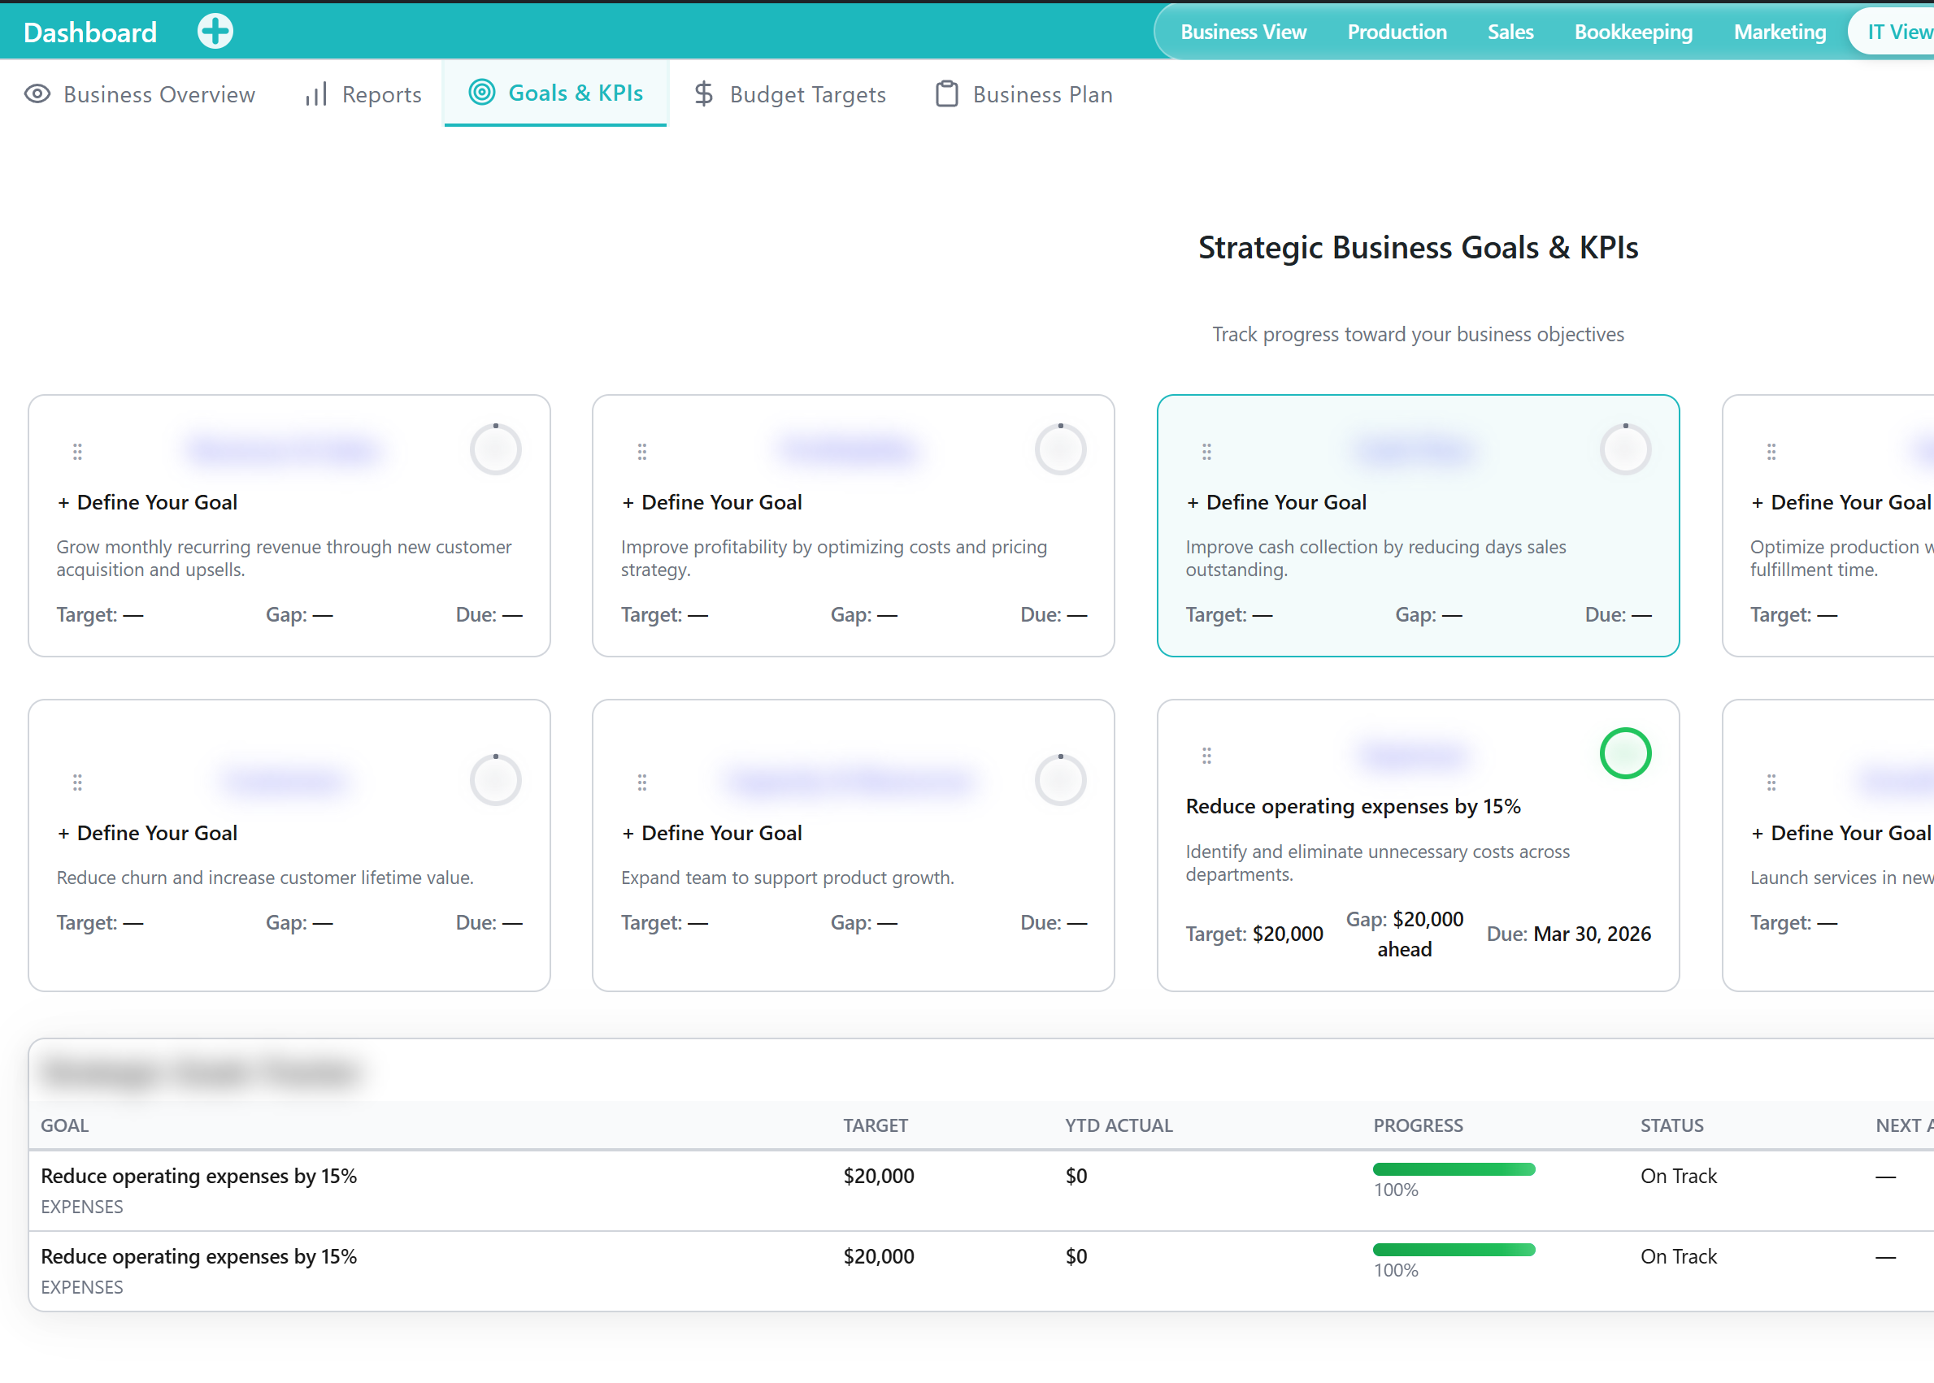
Task: Click the dollar icon beside Budget Targets
Action: pyautogui.click(x=704, y=93)
